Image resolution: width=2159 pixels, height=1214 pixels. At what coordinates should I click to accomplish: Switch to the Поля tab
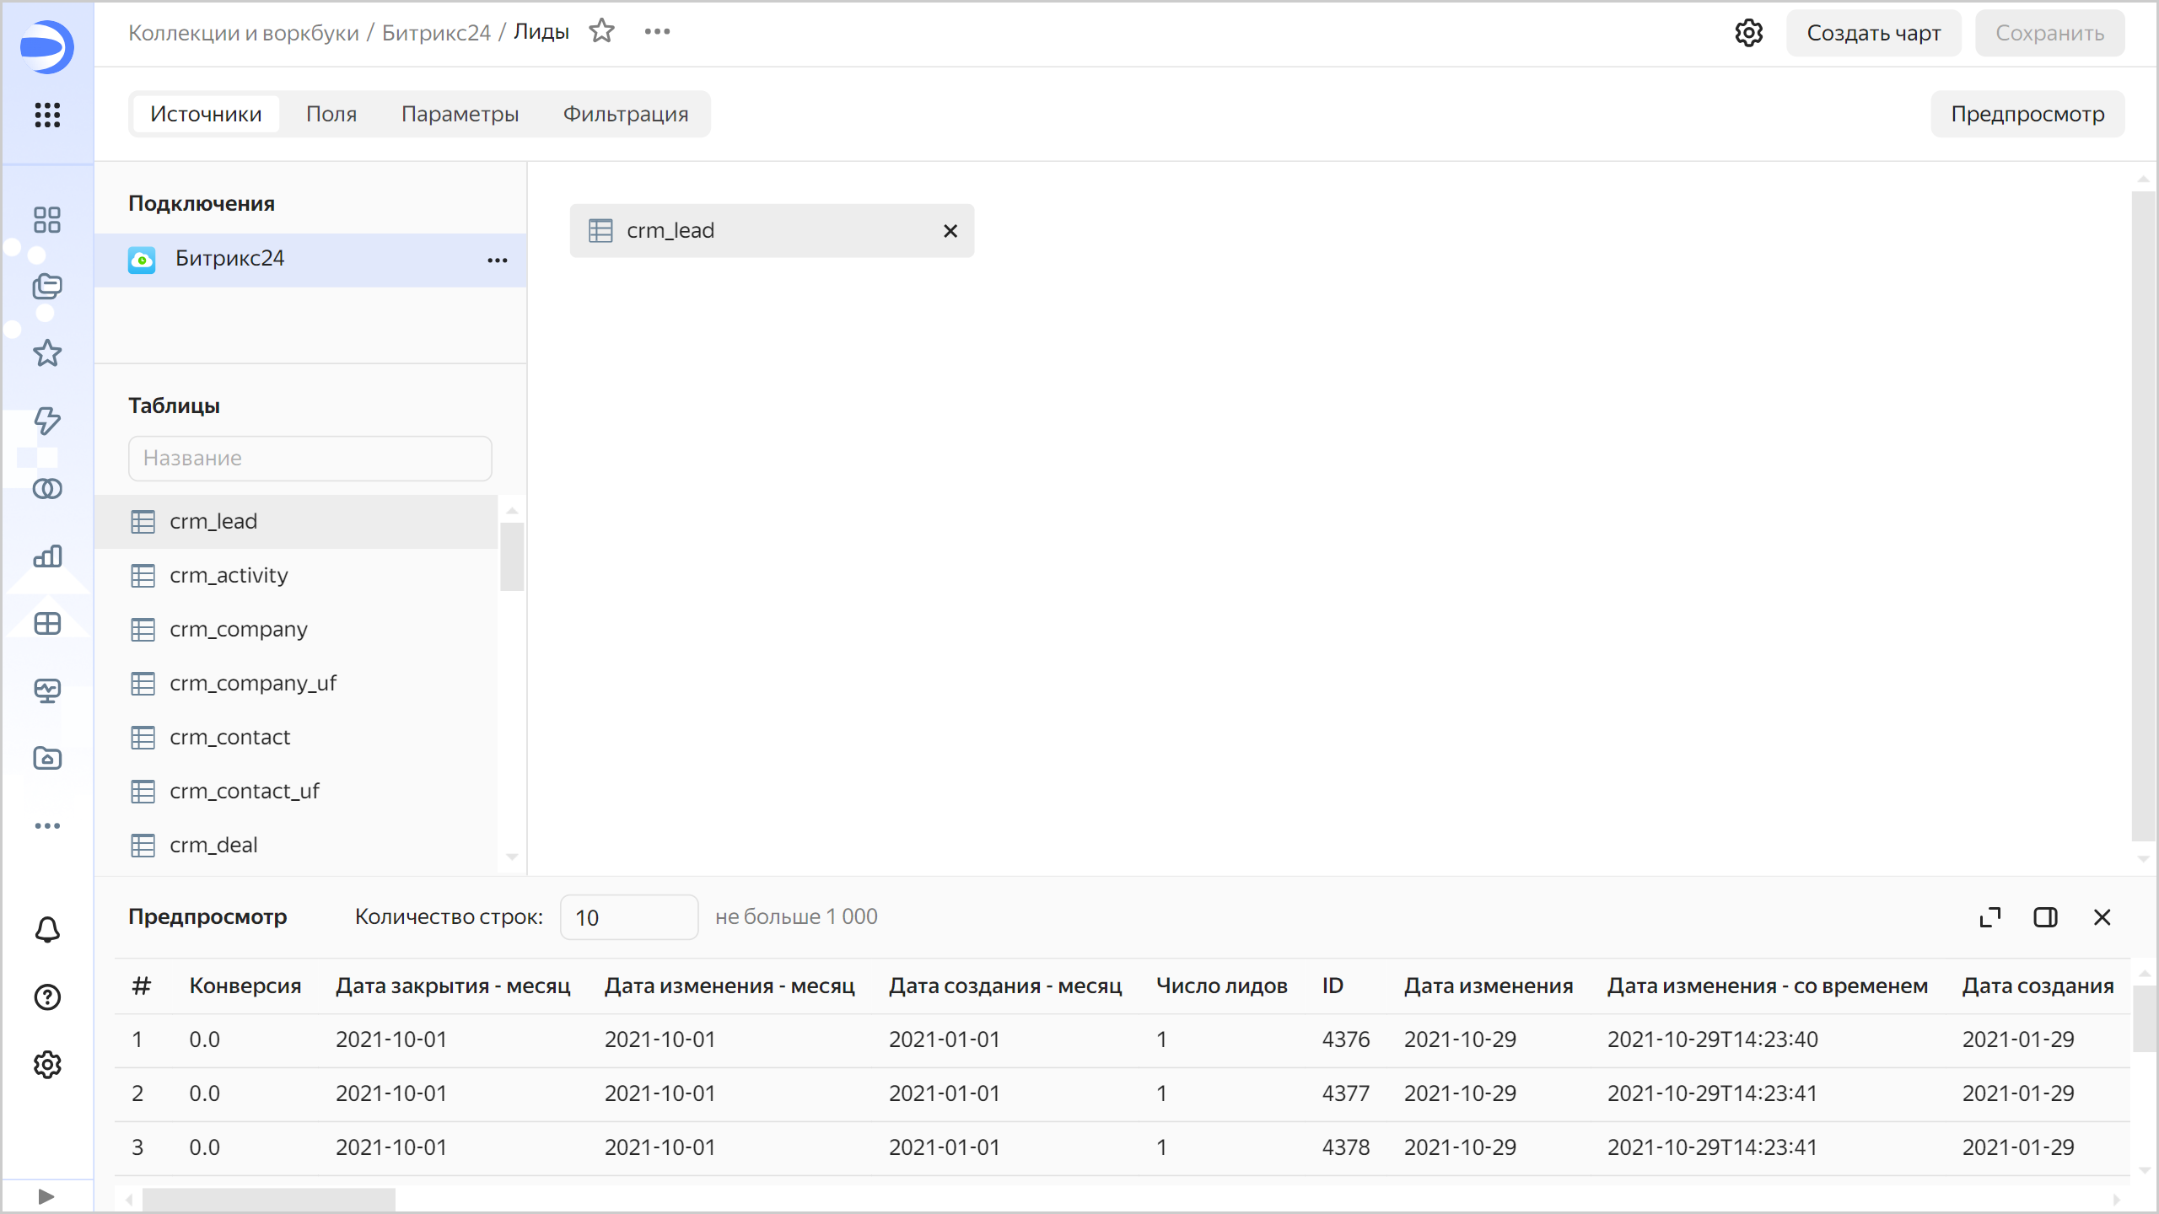click(331, 113)
